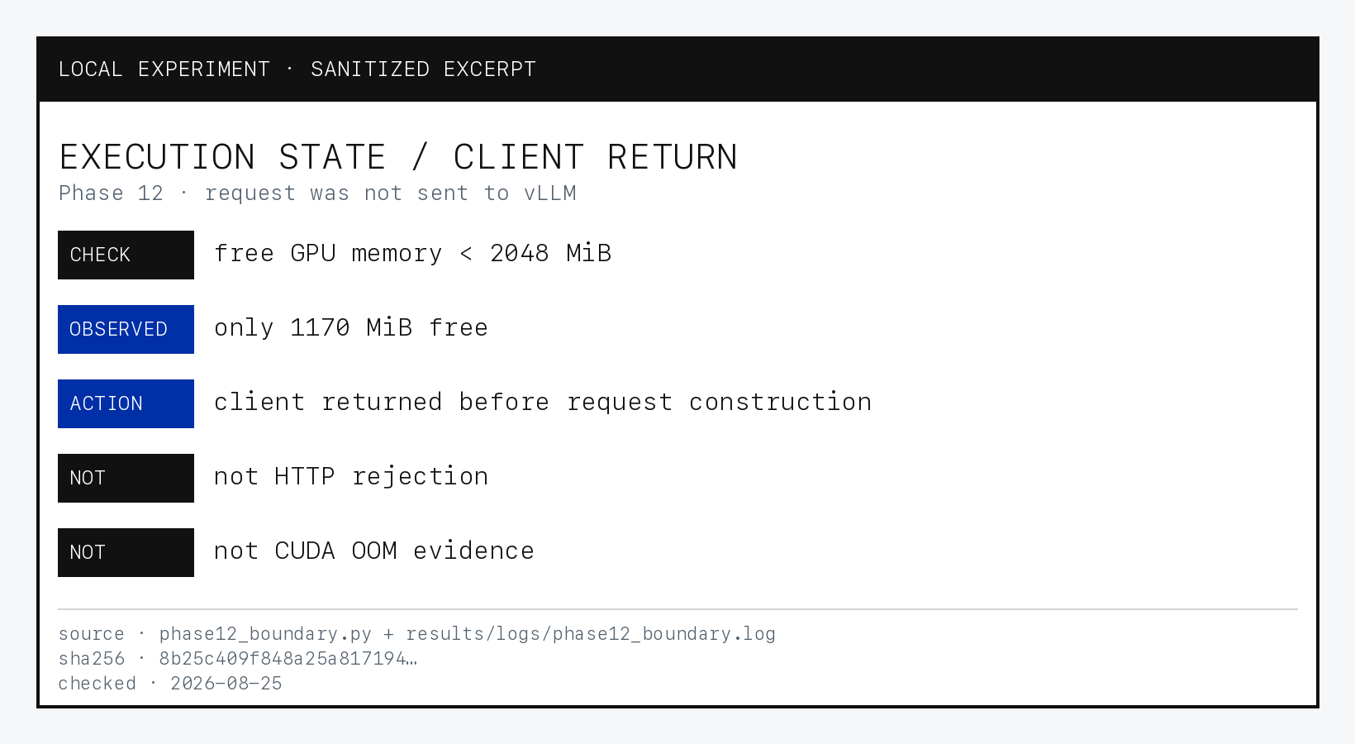
Task: Click the 'source' footer label
Action: [x=92, y=634]
